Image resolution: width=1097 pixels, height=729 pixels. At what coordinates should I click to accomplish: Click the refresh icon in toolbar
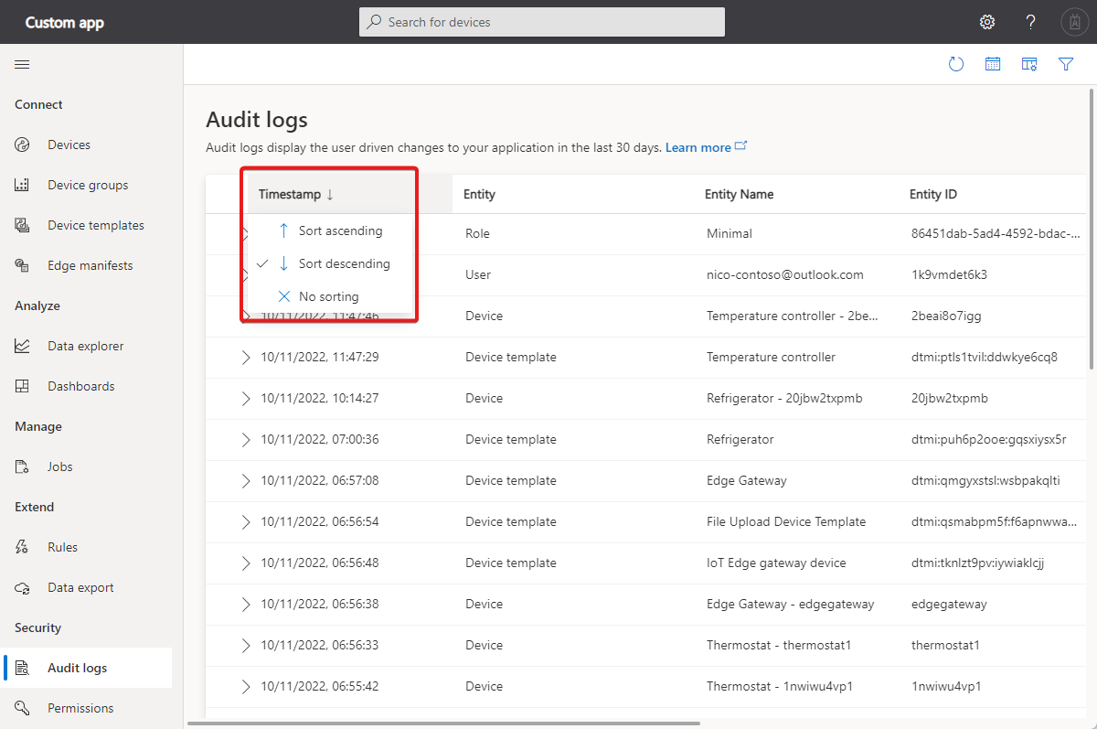point(956,64)
